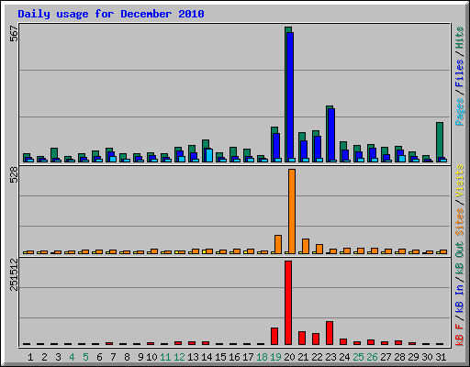Screen dimensions: 470x367
Task: Click the red kB bar for day 23
Action: coord(330,333)
